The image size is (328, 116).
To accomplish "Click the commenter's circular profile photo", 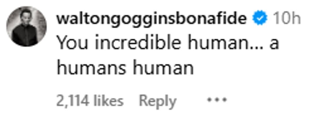I will [26, 26].
